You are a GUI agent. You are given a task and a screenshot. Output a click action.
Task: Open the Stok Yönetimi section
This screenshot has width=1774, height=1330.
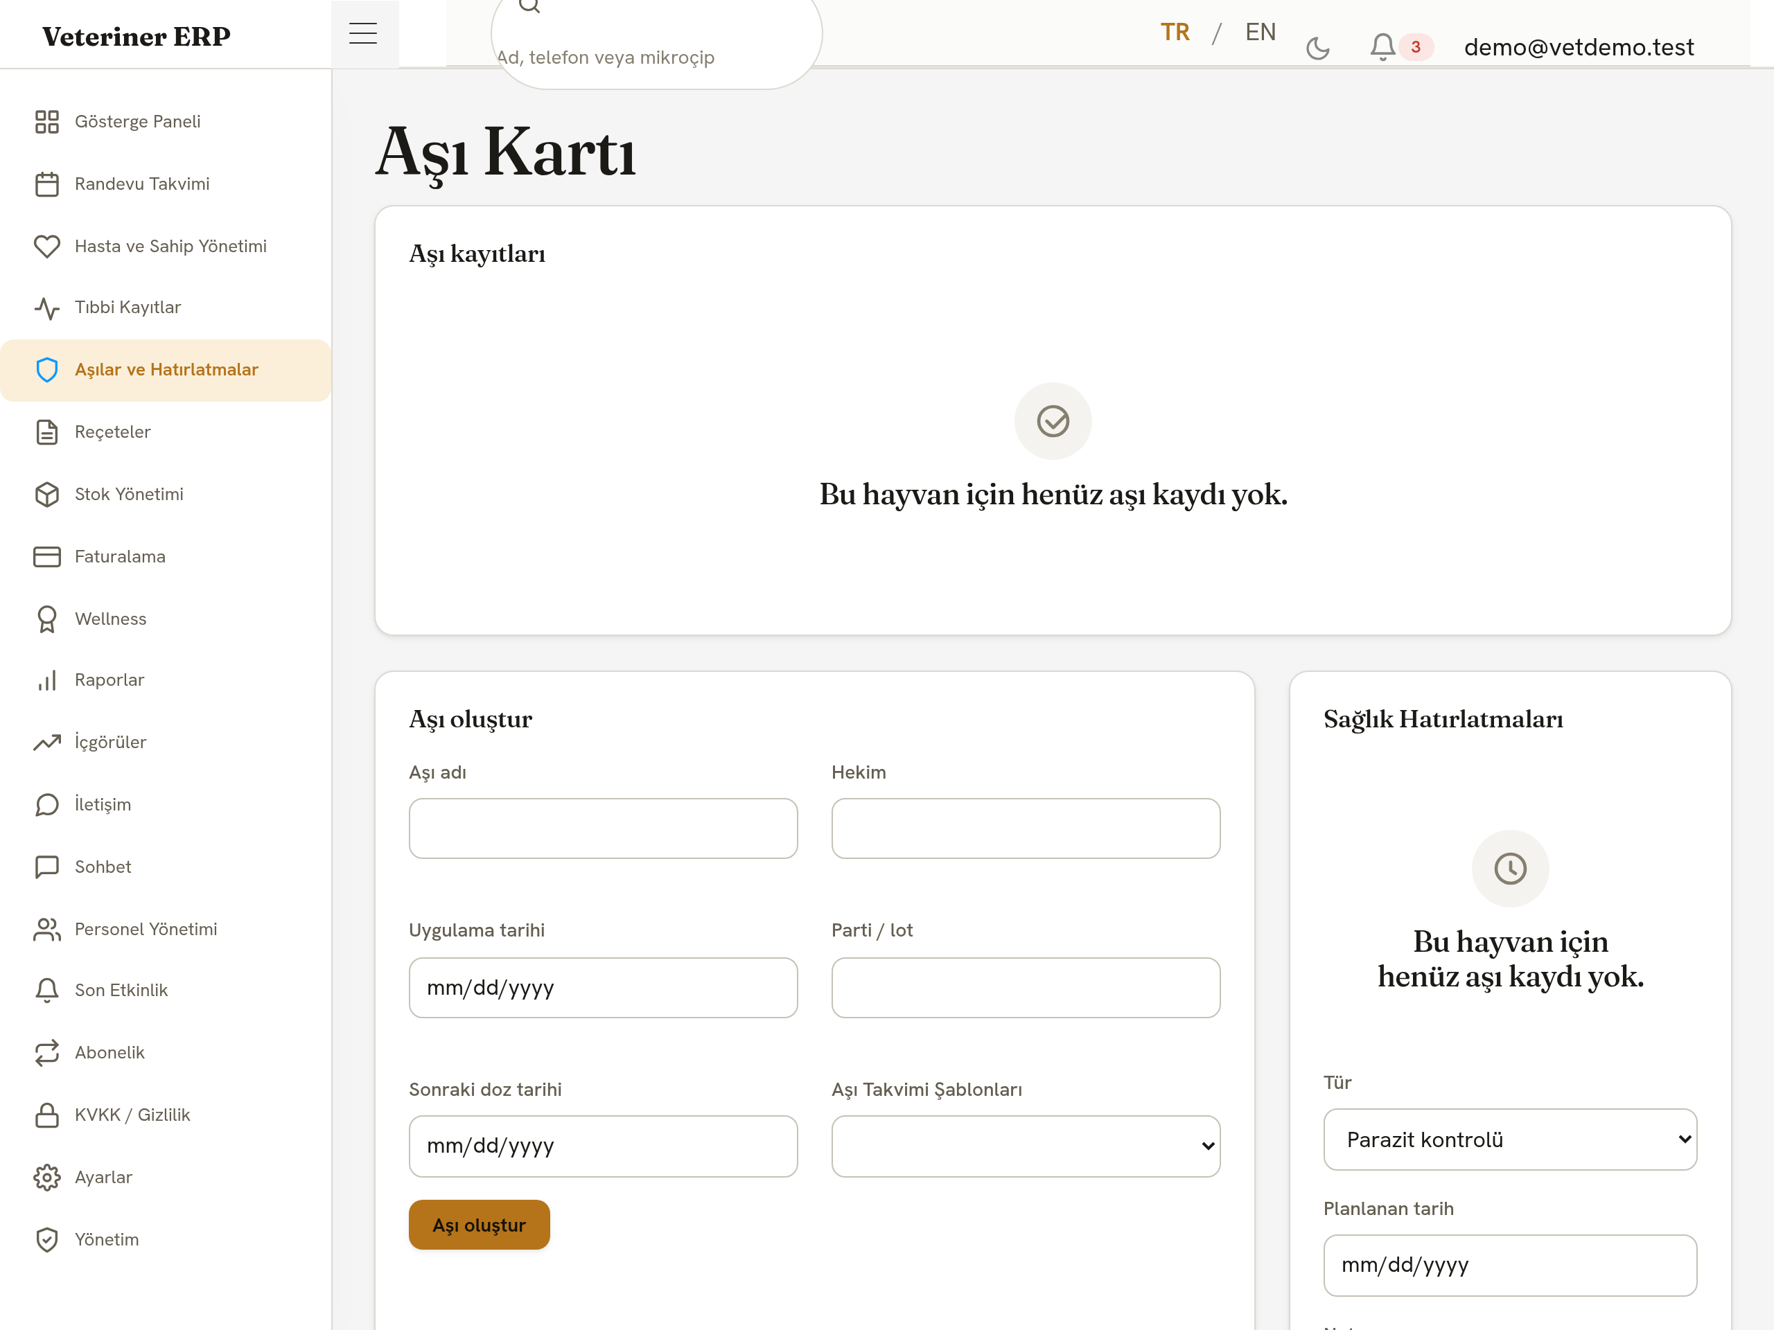[x=165, y=494]
